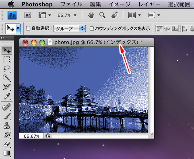Viewport: 194px width, 159px height.
Task: Click the align vertical centers icon
Action: [x=167, y=28]
